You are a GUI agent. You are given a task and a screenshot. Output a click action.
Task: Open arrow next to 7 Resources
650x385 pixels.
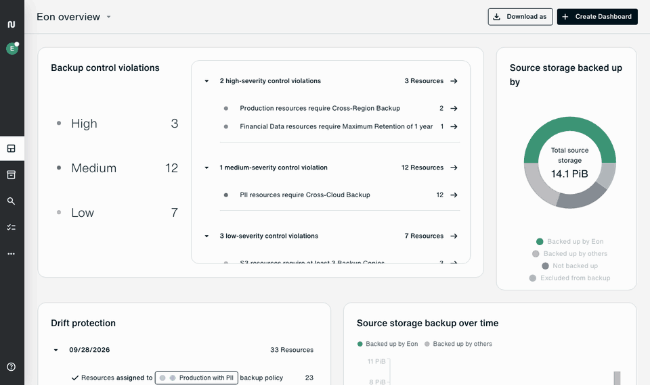(454, 236)
